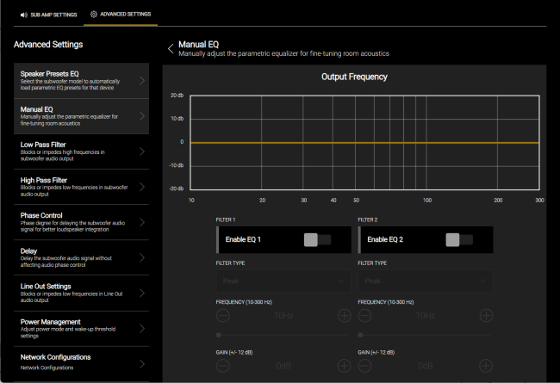Increase Filter 1 frequency with plus icon
The image size is (560, 383).
(345, 316)
